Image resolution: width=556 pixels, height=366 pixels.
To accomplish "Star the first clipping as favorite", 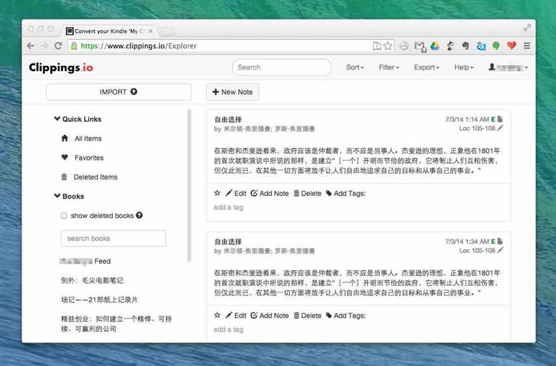I will [217, 193].
